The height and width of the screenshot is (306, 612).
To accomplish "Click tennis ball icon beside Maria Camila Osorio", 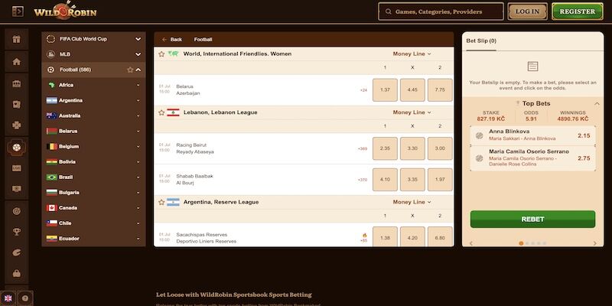I will coord(480,158).
